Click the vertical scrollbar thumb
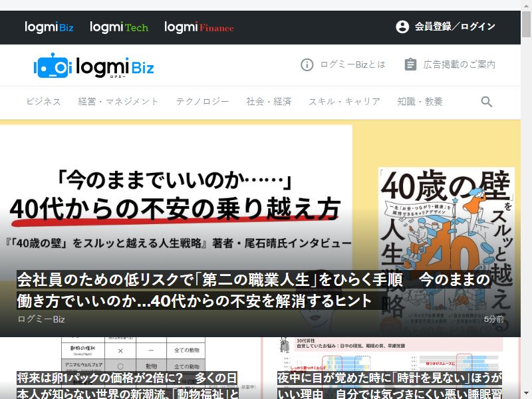The width and height of the screenshot is (532, 399). (x=526, y=24)
